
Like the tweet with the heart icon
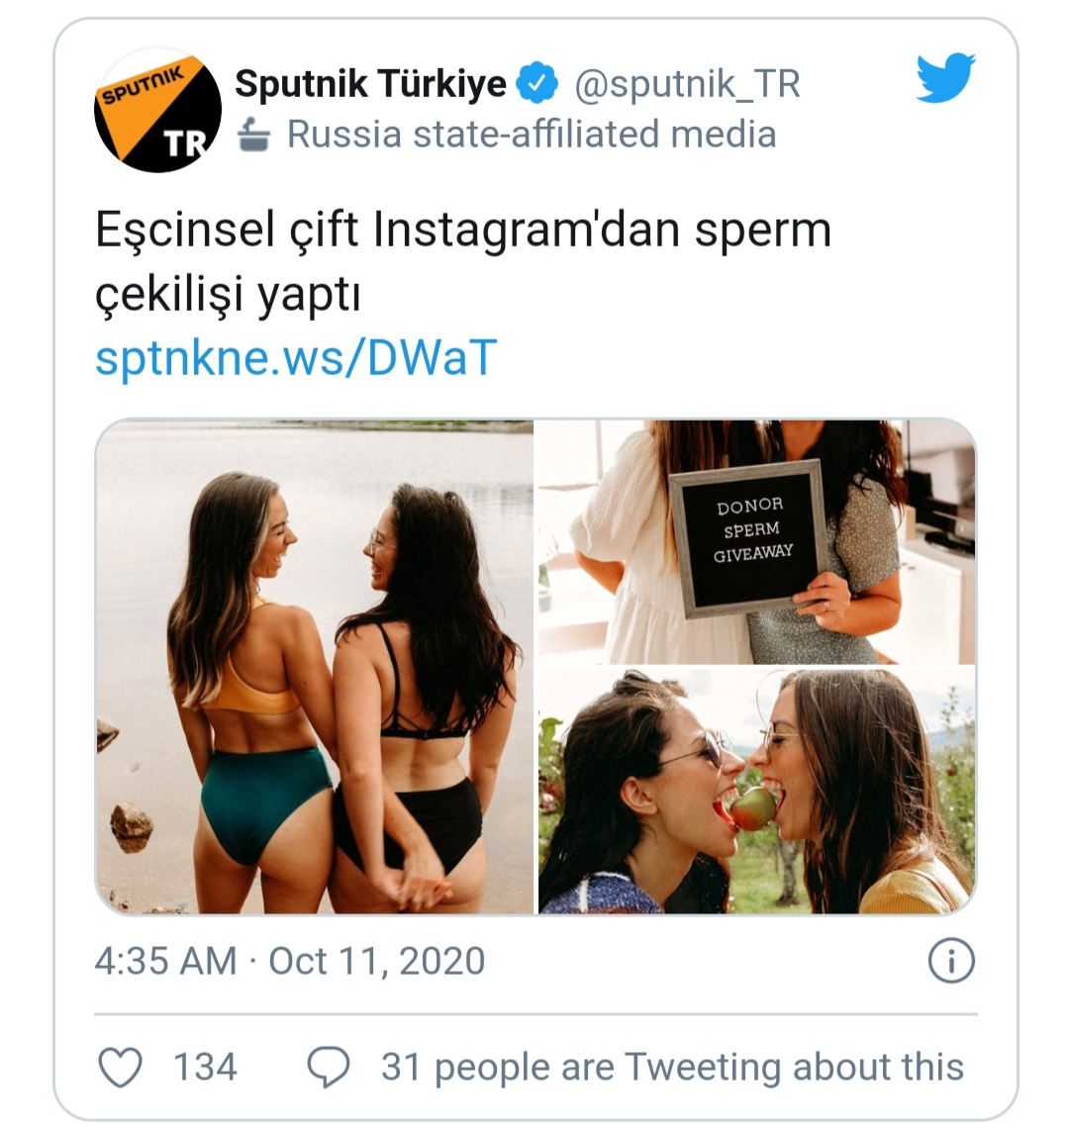121,1067
